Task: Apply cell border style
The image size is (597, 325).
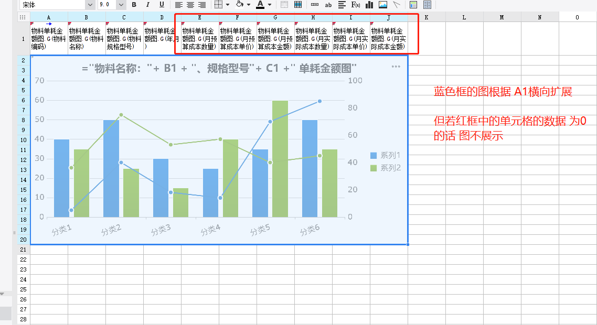Action: [218, 5]
